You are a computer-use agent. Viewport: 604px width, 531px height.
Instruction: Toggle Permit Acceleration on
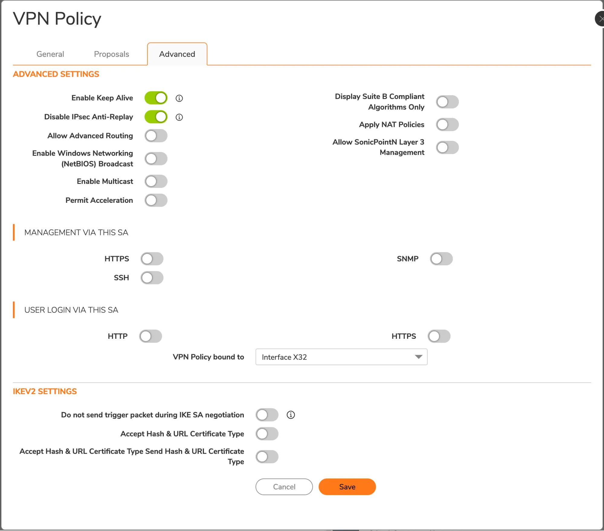point(156,200)
